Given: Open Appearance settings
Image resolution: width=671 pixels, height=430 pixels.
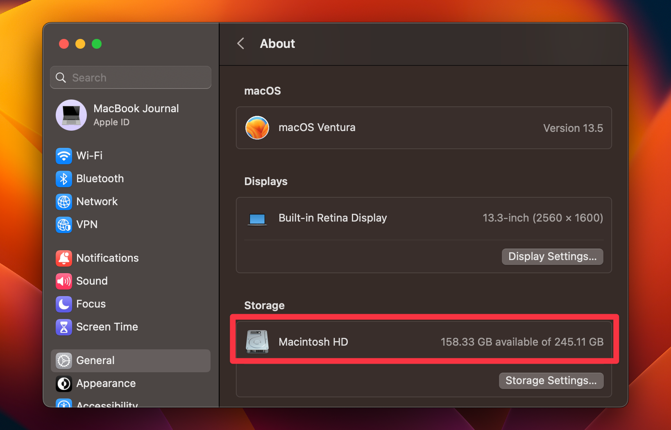Looking at the screenshot, I should (106, 384).
